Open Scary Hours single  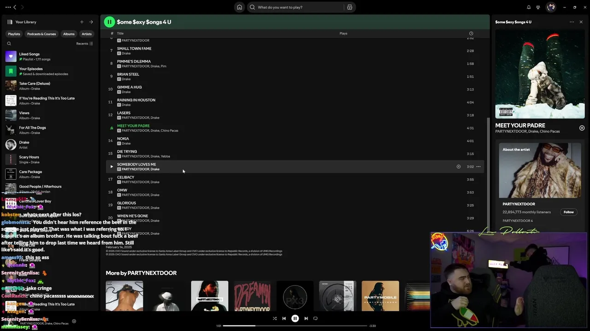pyautogui.click(x=50, y=160)
